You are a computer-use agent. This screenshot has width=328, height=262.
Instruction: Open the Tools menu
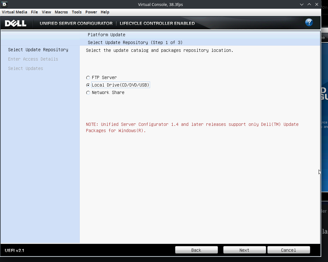[77, 12]
